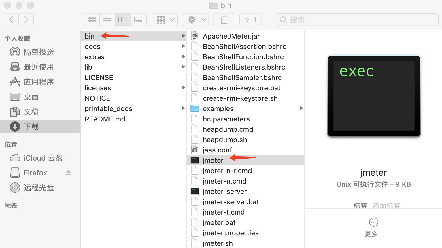
Task: Select the jmeter-n.cmd file
Action: click(x=245, y=181)
